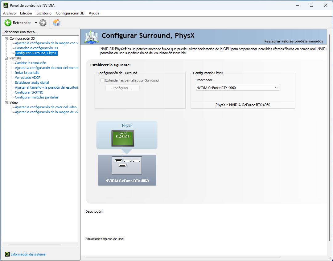The height and width of the screenshot is (261, 333).
Task: Click the main panel vertical scrollbar
Action: (330, 138)
